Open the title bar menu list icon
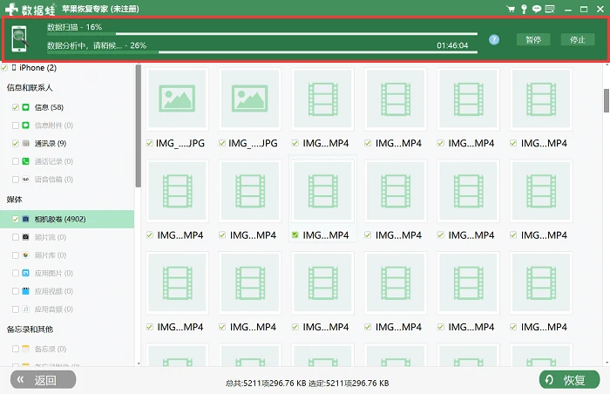 point(550,9)
